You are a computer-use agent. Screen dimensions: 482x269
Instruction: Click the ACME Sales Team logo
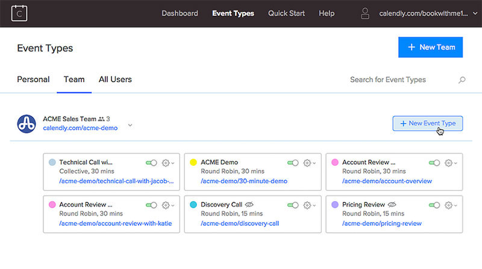pos(27,123)
